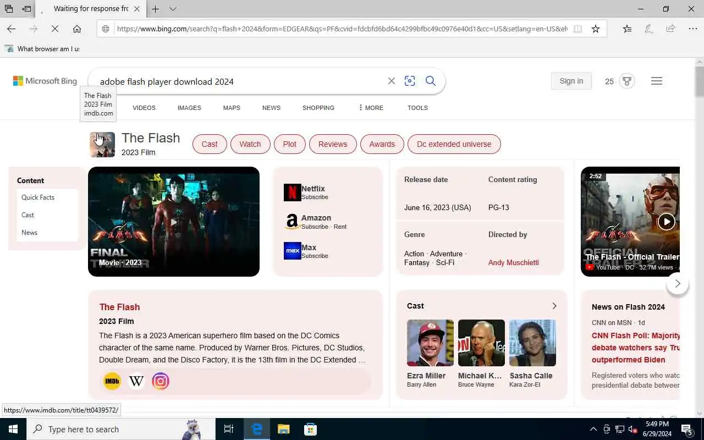The width and height of the screenshot is (704, 440).
Task: Jump to Quick Facts section
Action: click(x=38, y=197)
